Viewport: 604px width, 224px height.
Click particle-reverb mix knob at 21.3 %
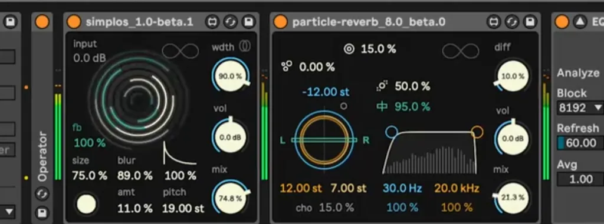[513, 198]
